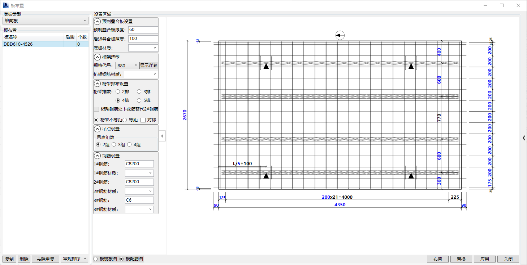Click the 删除 button
Screen dimensions: 527x265
click(x=24, y=259)
